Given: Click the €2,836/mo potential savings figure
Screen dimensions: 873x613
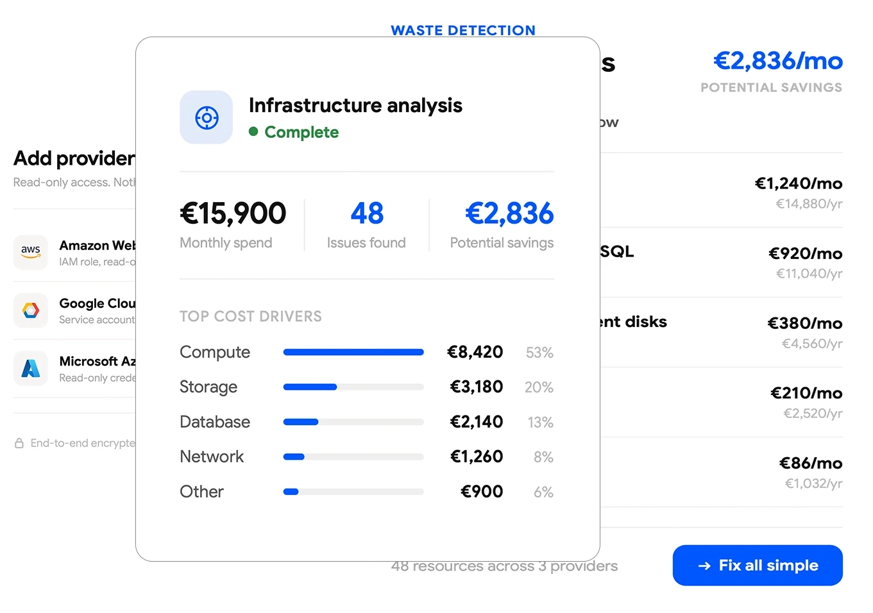Looking at the screenshot, I should 777,61.
